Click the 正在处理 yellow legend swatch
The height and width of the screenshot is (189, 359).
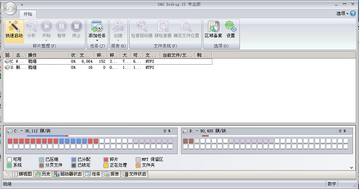tap(106, 165)
